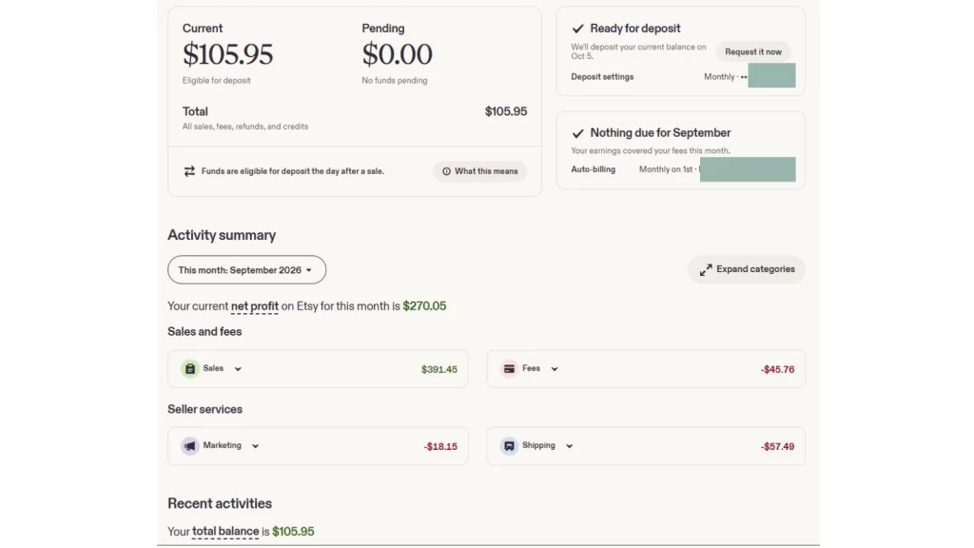This screenshot has height=548, width=974.
Task: Click the Seller services heading
Action: click(205, 409)
